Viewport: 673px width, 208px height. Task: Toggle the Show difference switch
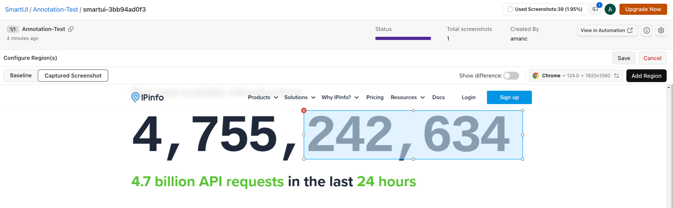(x=511, y=76)
